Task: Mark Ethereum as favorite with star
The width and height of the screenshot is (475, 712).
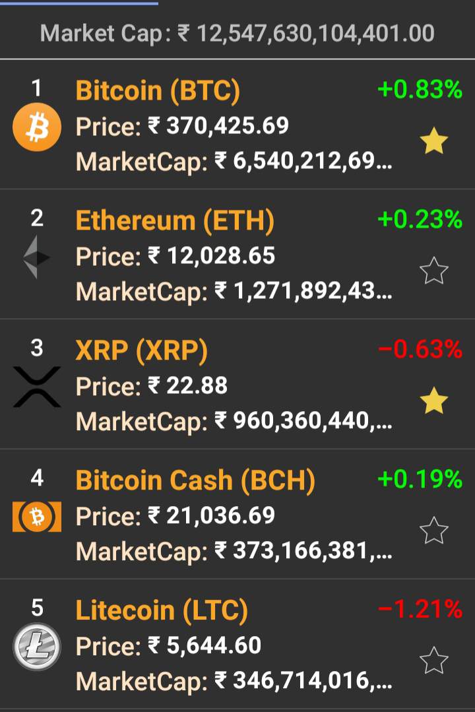Action: [434, 271]
